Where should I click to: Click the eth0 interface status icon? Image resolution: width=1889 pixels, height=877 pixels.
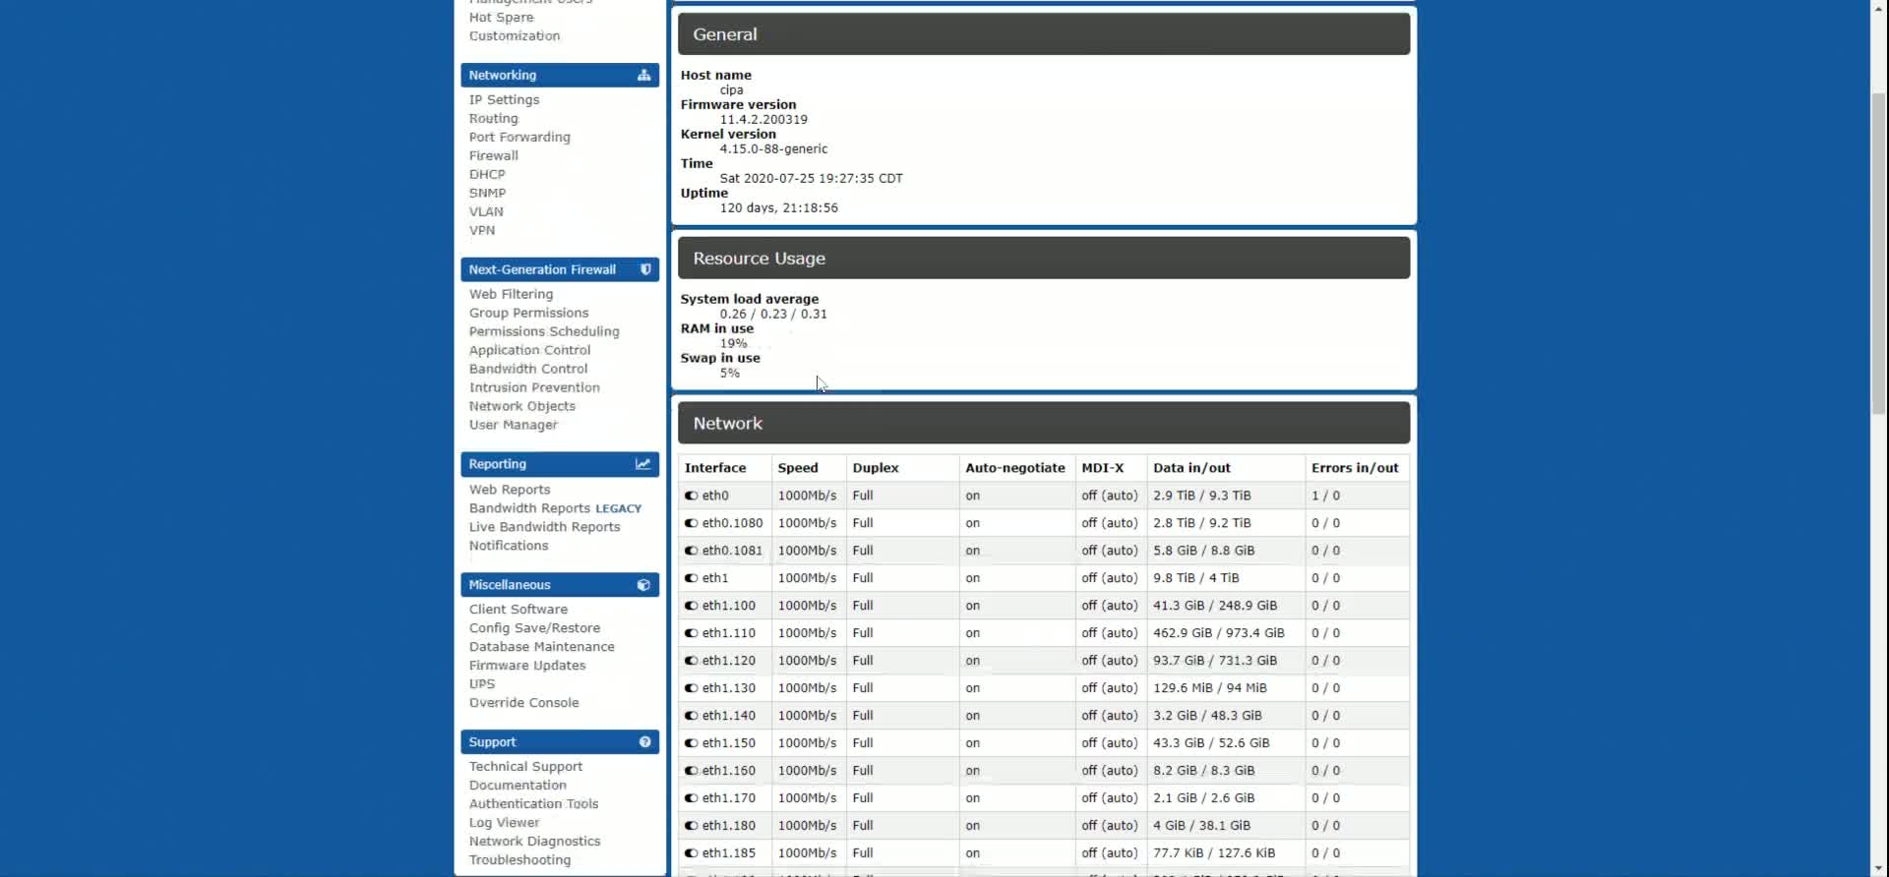point(691,496)
